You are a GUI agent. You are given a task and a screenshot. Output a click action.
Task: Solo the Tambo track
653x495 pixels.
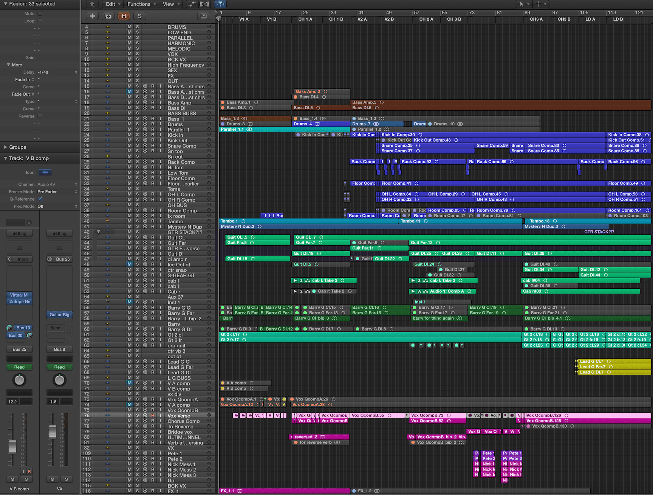(137, 221)
